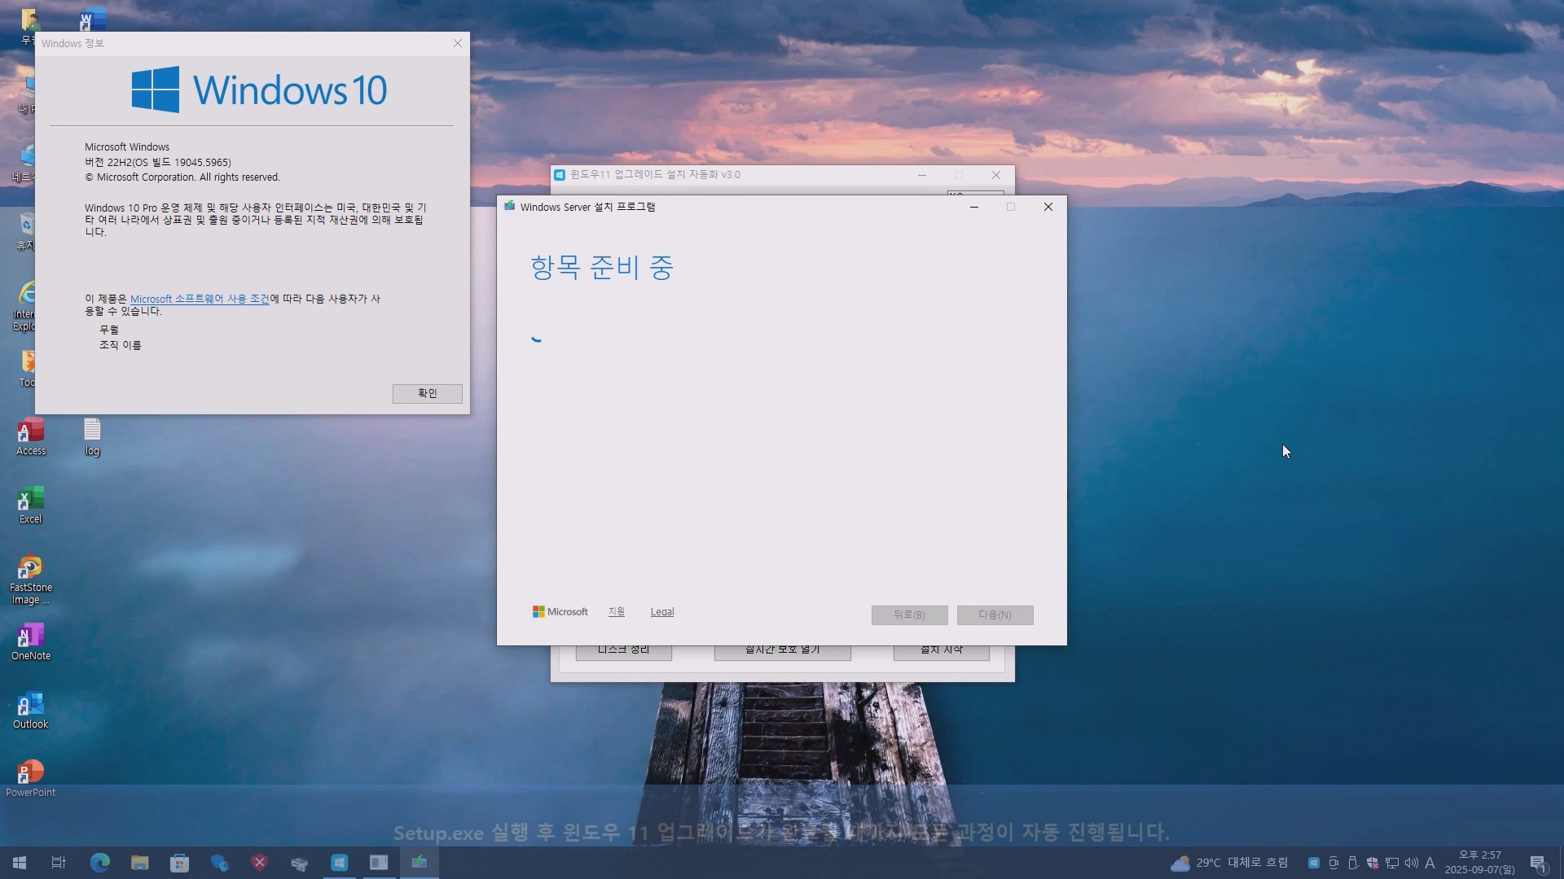Switch to the Windows Server setup taskbar icon
1564x879 pixels.
pos(419,863)
